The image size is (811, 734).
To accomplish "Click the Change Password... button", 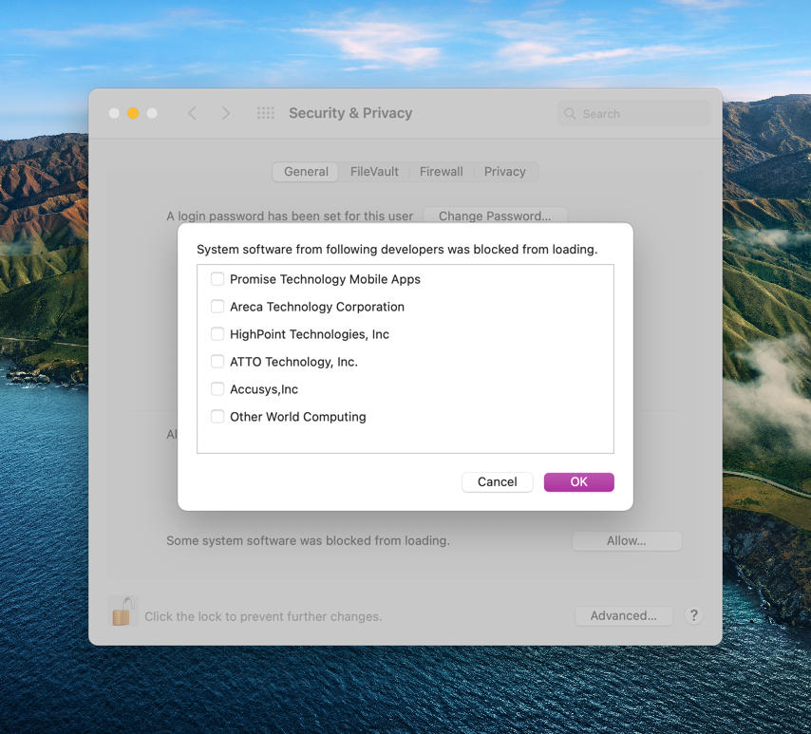I will coord(495,216).
